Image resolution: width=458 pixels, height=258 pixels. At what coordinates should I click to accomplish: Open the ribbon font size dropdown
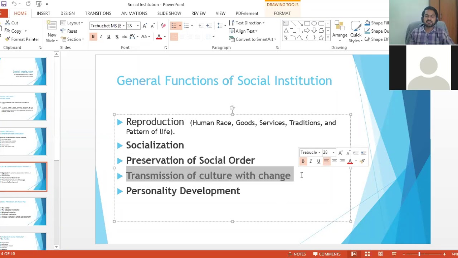[x=138, y=26]
